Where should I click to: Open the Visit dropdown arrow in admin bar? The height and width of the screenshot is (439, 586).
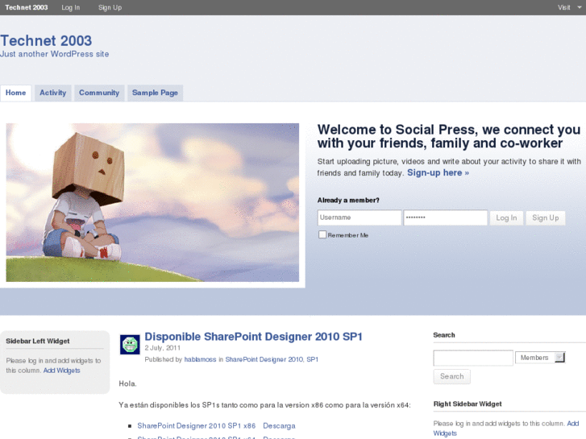(x=580, y=7)
